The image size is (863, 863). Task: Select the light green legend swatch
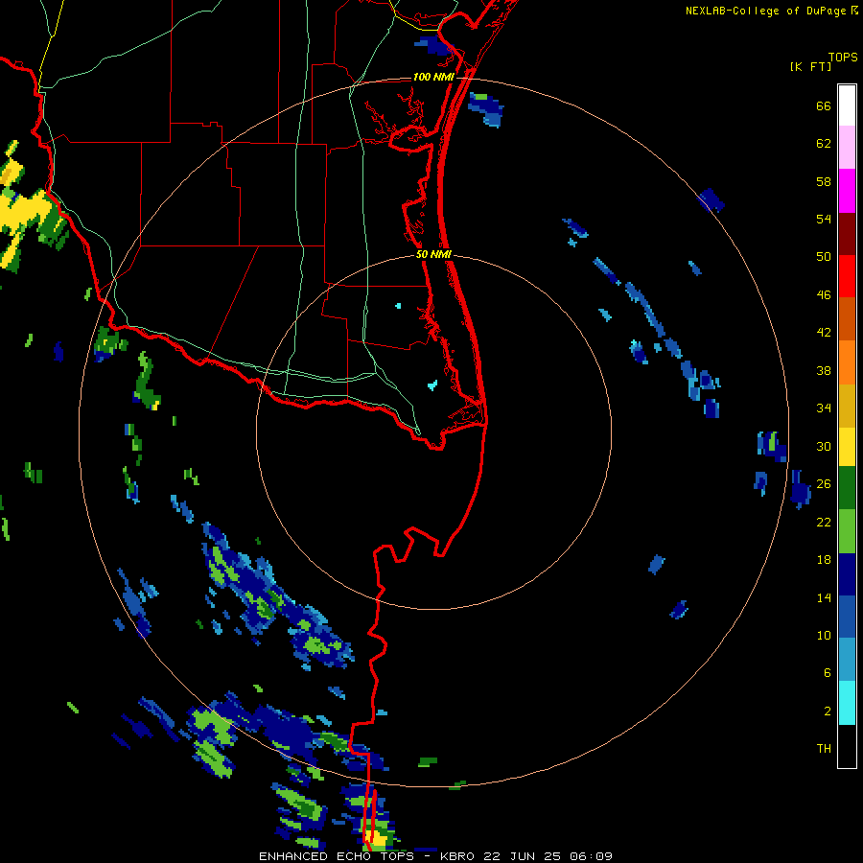(x=847, y=531)
